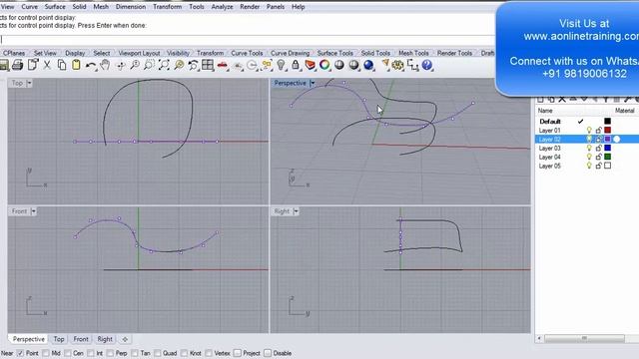Click the Shaded Viewport sphere icon
Viewport: 639px width, 359px height.
(x=339, y=65)
